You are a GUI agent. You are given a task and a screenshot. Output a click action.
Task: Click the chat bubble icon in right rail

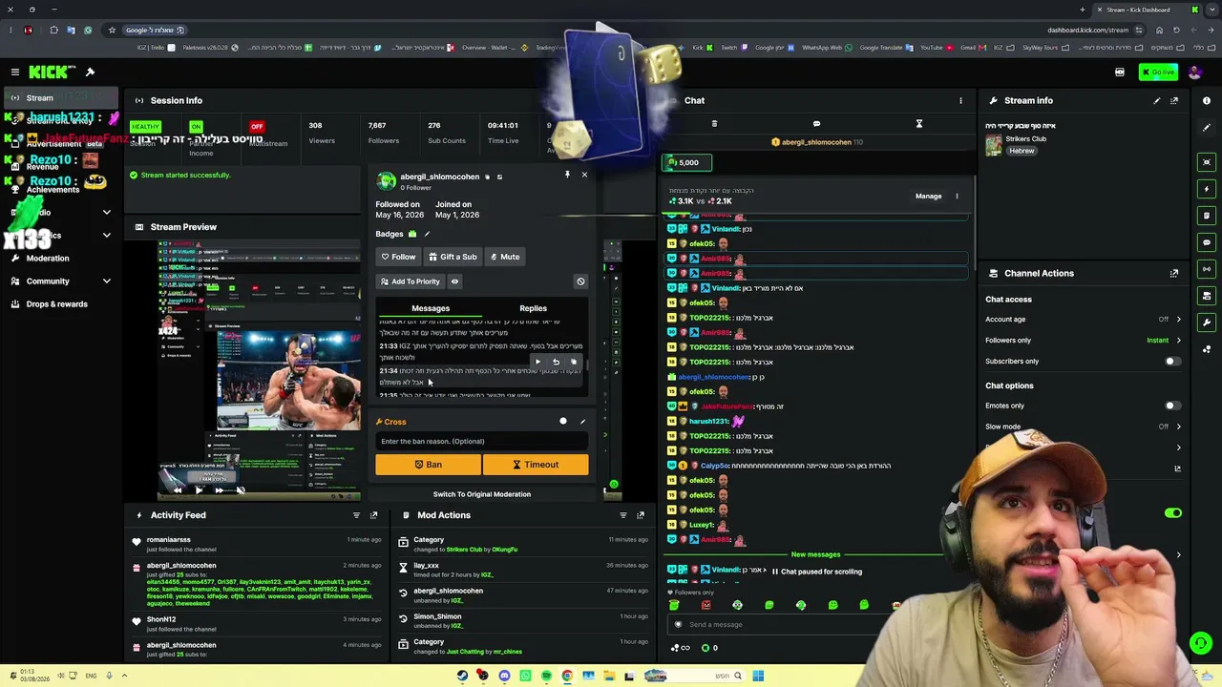coord(1207,242)
